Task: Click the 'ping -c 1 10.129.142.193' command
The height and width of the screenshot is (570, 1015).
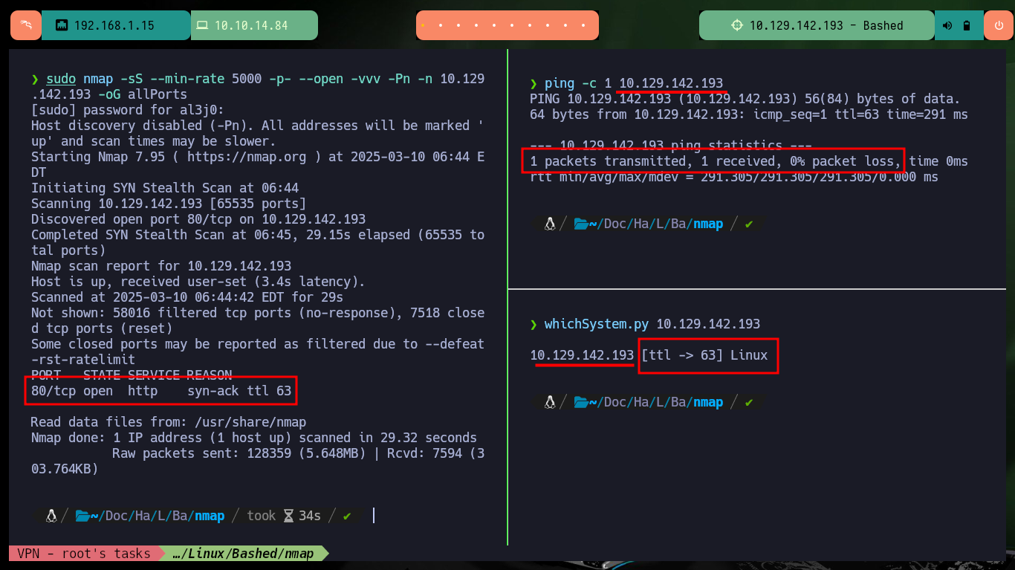Action: click(634, 83)
